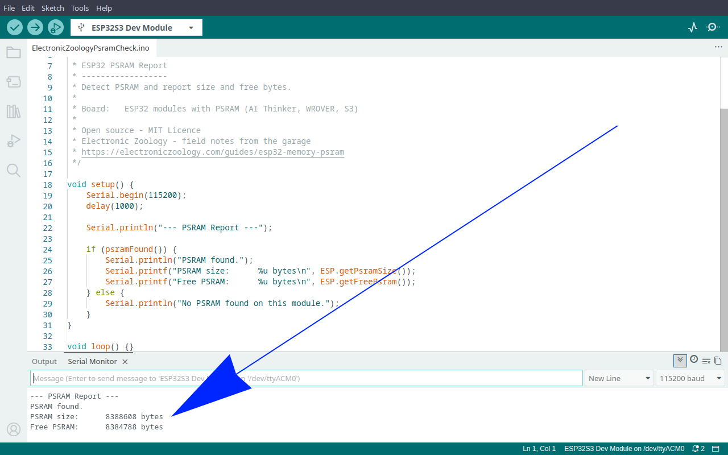Image resolution: width=728 pixels, height=455 pixels.
Task: Start debugging with the debug play button
Action: click(56, 27)
